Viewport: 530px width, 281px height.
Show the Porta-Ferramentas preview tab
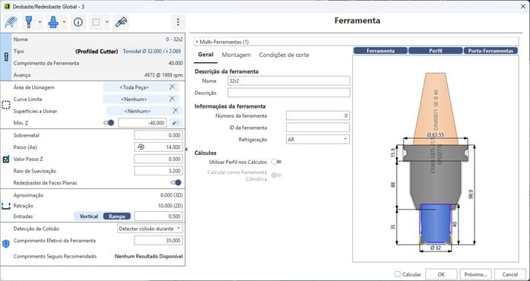click(490, 51)
